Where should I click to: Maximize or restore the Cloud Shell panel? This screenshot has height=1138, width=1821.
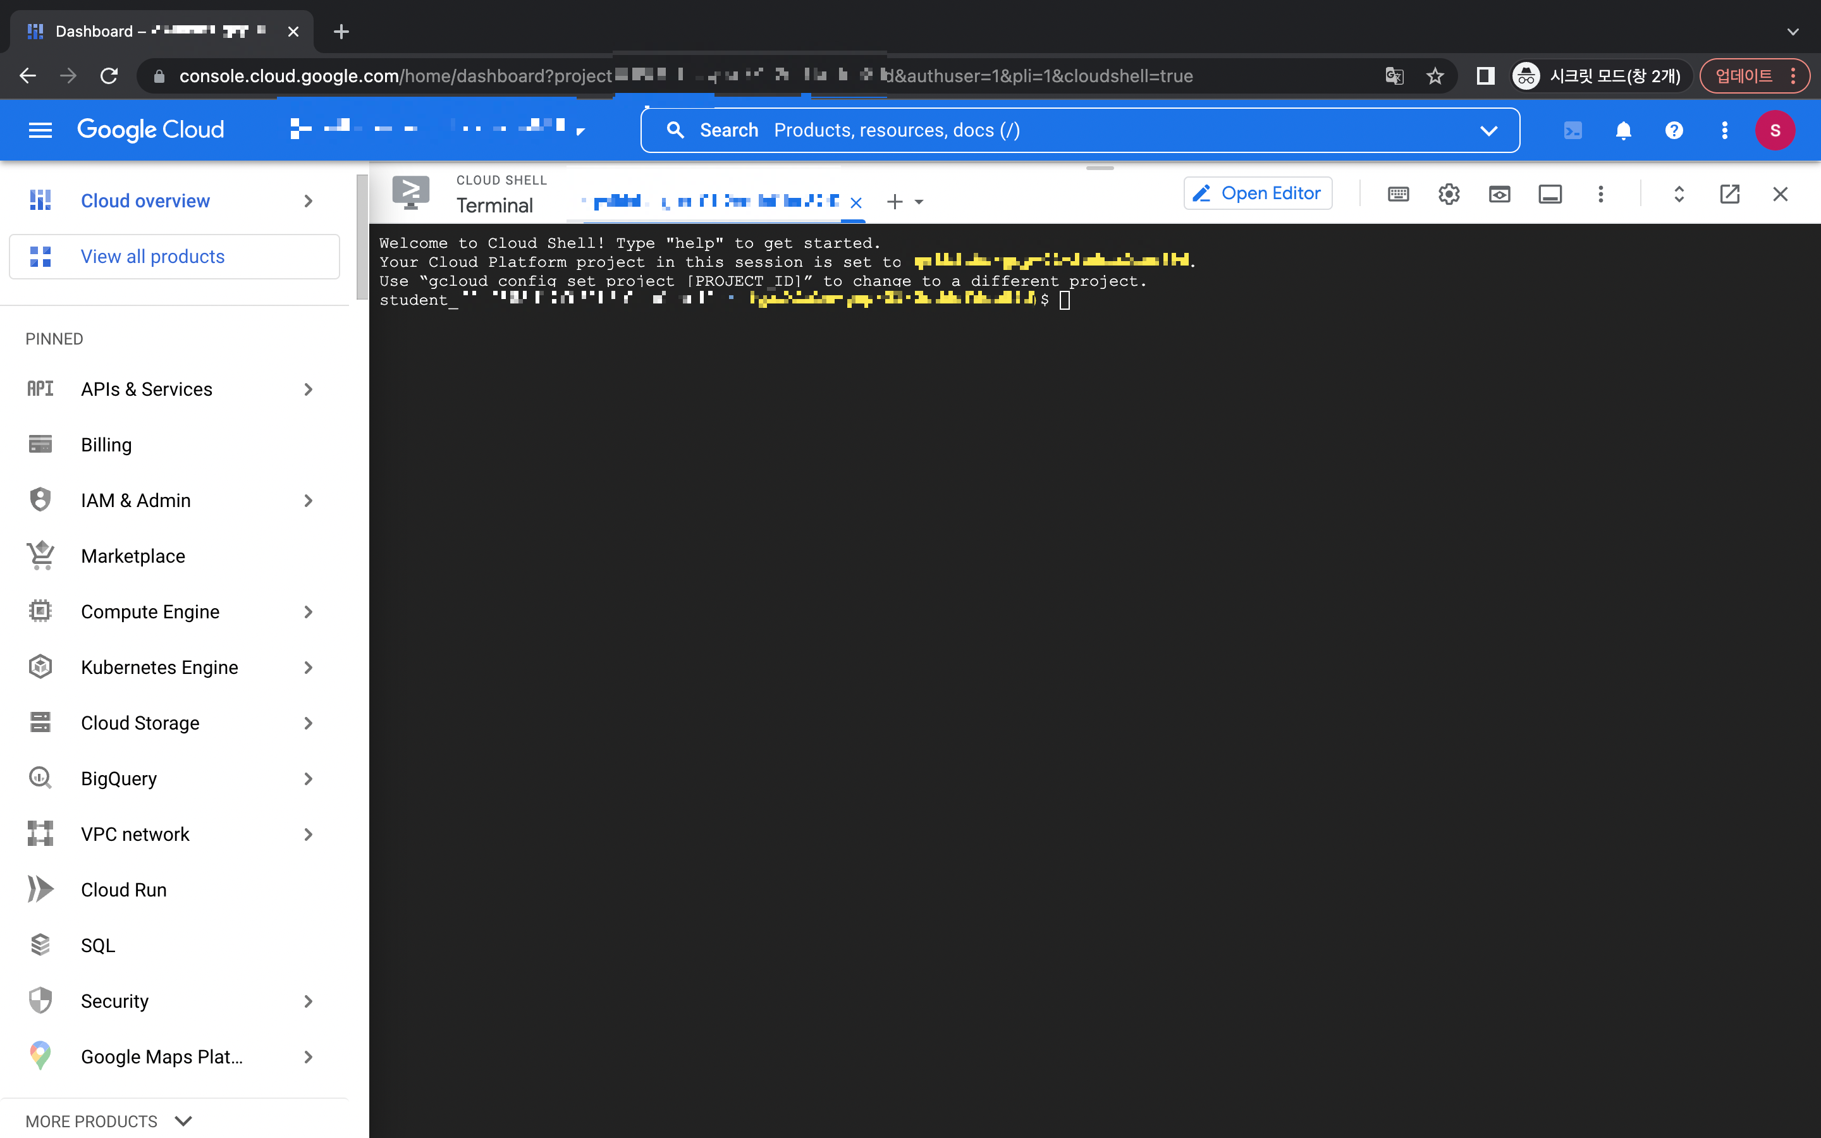coord(1679,194)
